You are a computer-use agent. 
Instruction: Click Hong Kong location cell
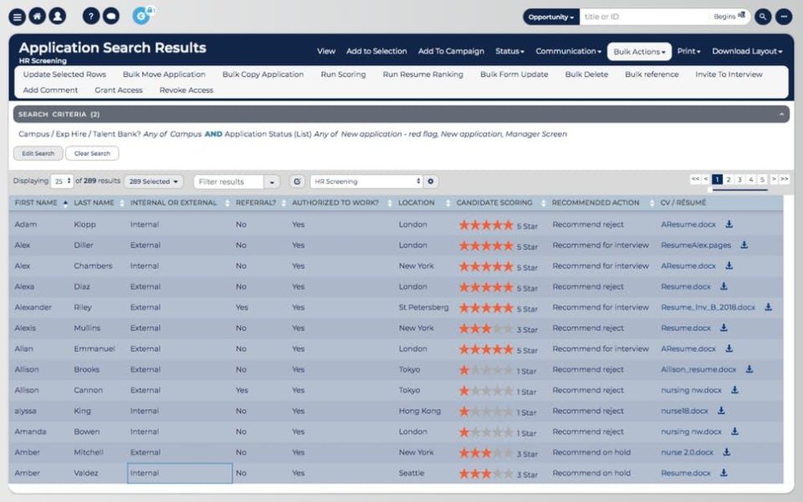[419, 410]
